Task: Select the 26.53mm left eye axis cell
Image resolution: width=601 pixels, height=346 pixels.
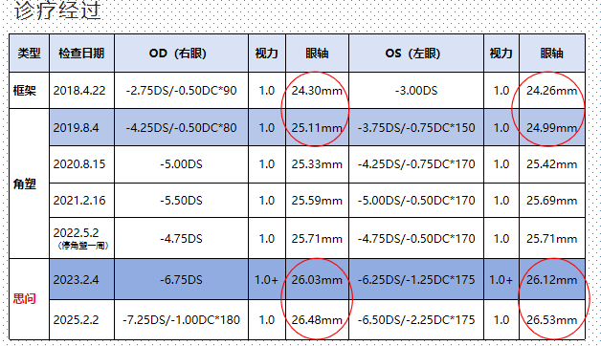Action: click(x=552, y=319)
